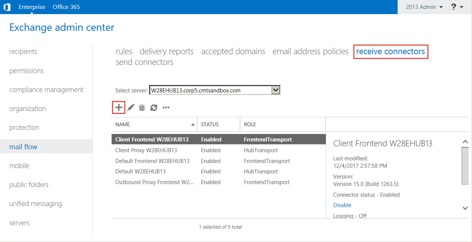This screenshot has height=242, width=472.
Task: Select the Default Frontend W28EHUB13 connector
Action: point(152,161)
